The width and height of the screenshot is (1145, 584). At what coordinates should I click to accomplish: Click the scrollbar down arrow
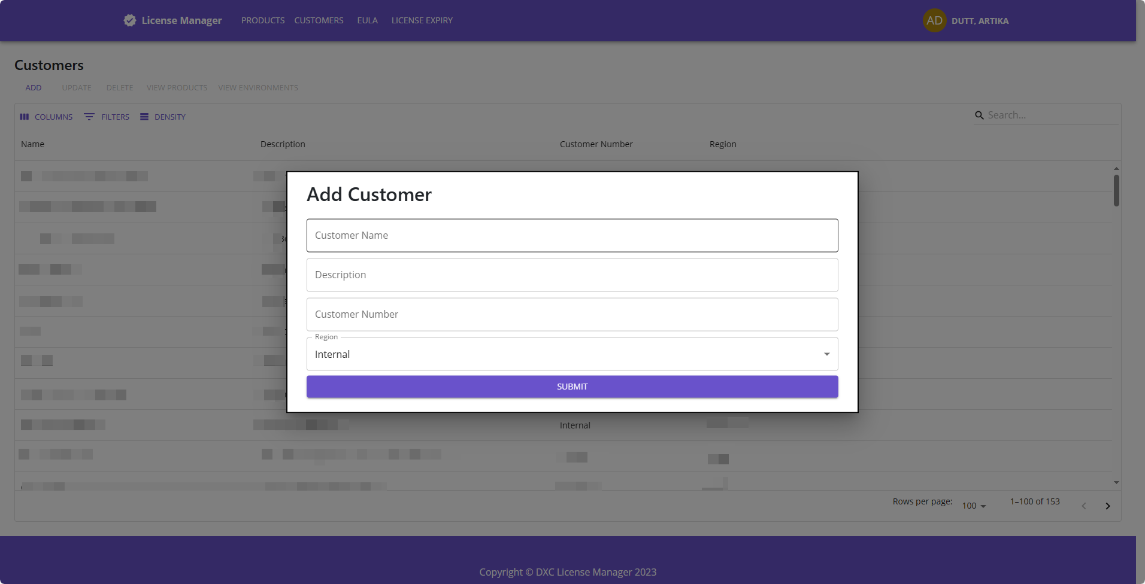coord(1116,482)
